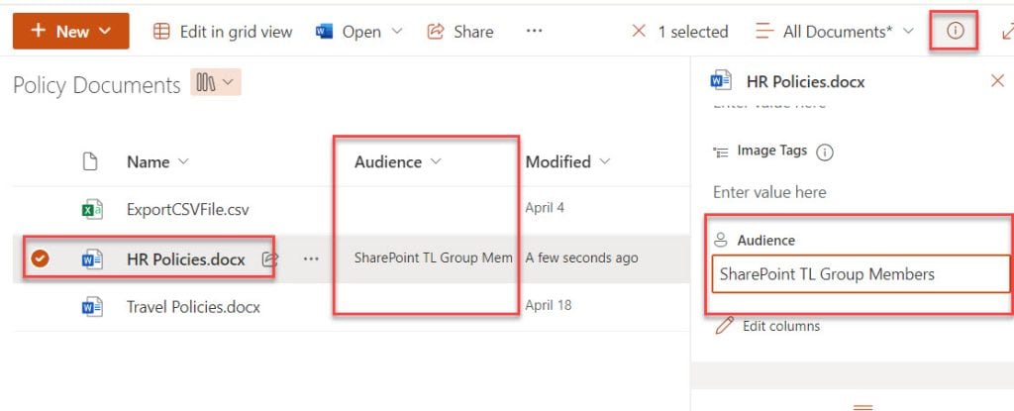Open the Audience column header menu

[x=398, y=161]
